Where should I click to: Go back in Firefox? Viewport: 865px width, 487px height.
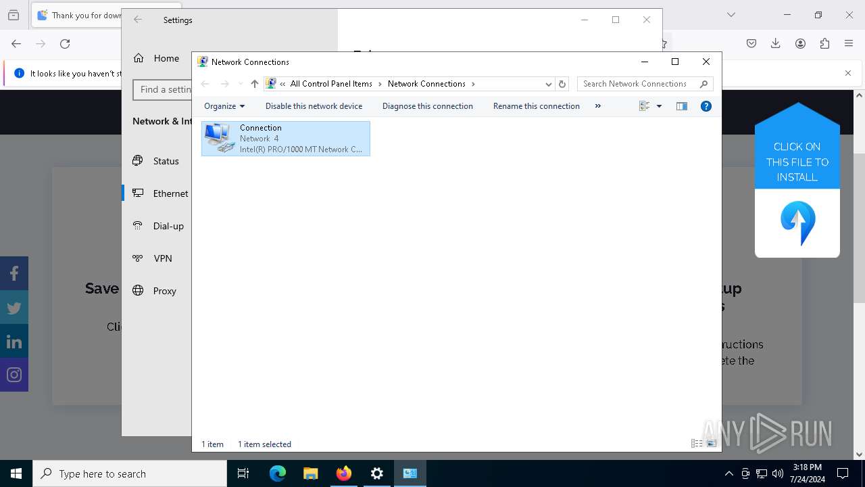click(x=16, y=44)
